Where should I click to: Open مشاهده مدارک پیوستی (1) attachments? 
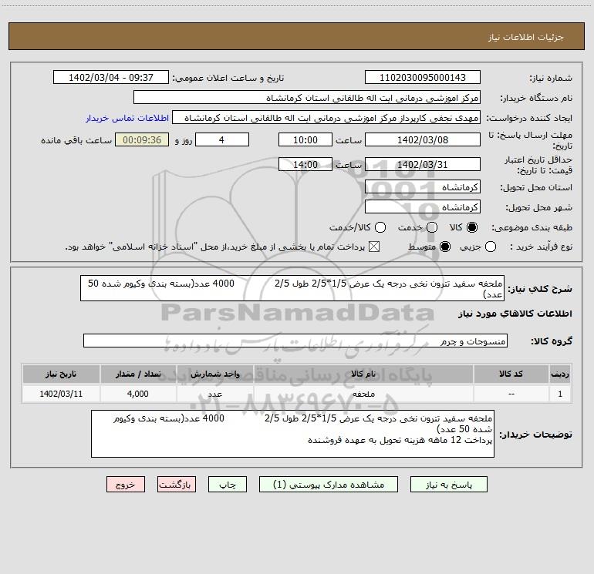[329, 485]
